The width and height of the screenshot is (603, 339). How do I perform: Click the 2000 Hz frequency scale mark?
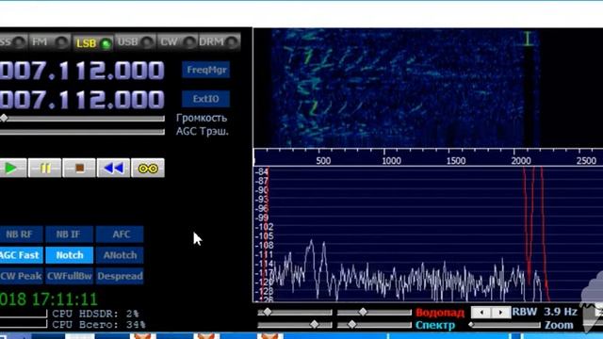[521, 161]
